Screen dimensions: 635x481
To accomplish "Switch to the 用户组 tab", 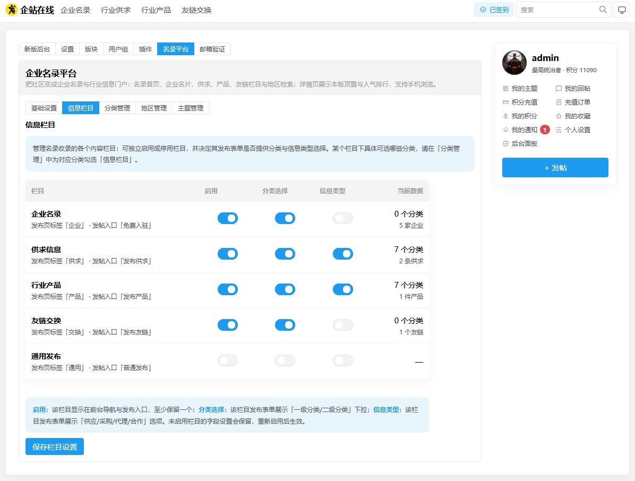I will pyautogui.click(x=118, y=49).
